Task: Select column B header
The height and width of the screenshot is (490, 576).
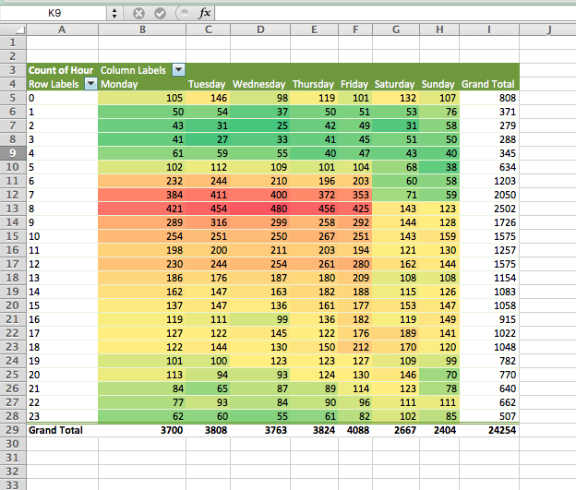Action: click(x=142, y=30)
